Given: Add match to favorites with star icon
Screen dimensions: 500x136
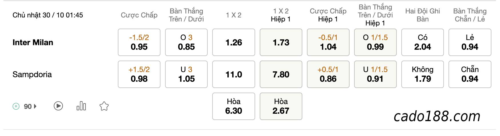Looking at the screenshot, I should point(104,106).
